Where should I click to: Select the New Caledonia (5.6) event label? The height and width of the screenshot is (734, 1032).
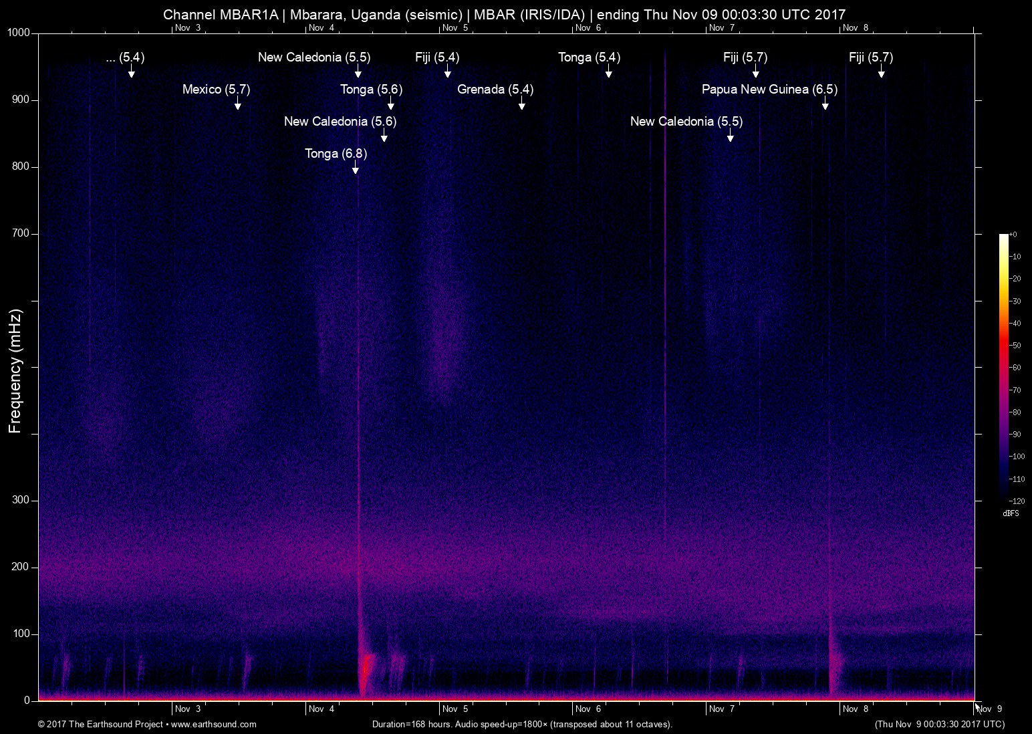point(340,121)
